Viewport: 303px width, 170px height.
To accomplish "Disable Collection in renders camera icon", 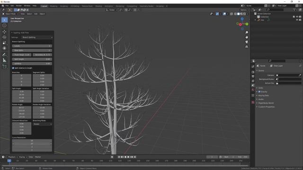I will (x=300, y=17).
